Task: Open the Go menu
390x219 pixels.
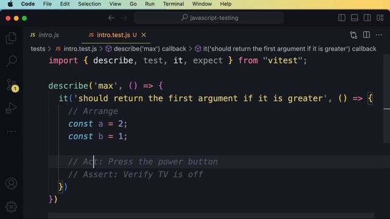Action: [133, 4]
